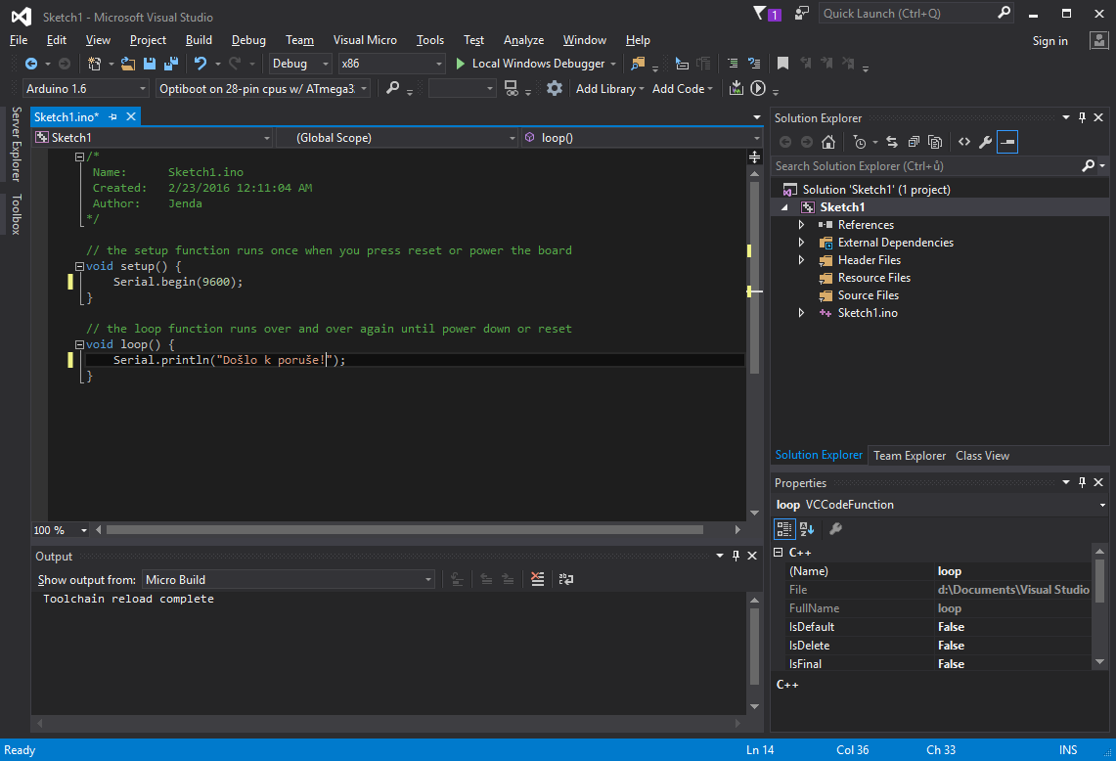The image size is (1116, 761).
Task: Save the current file with Save icon
Action: pyautogui.click(x=150, y=64)
